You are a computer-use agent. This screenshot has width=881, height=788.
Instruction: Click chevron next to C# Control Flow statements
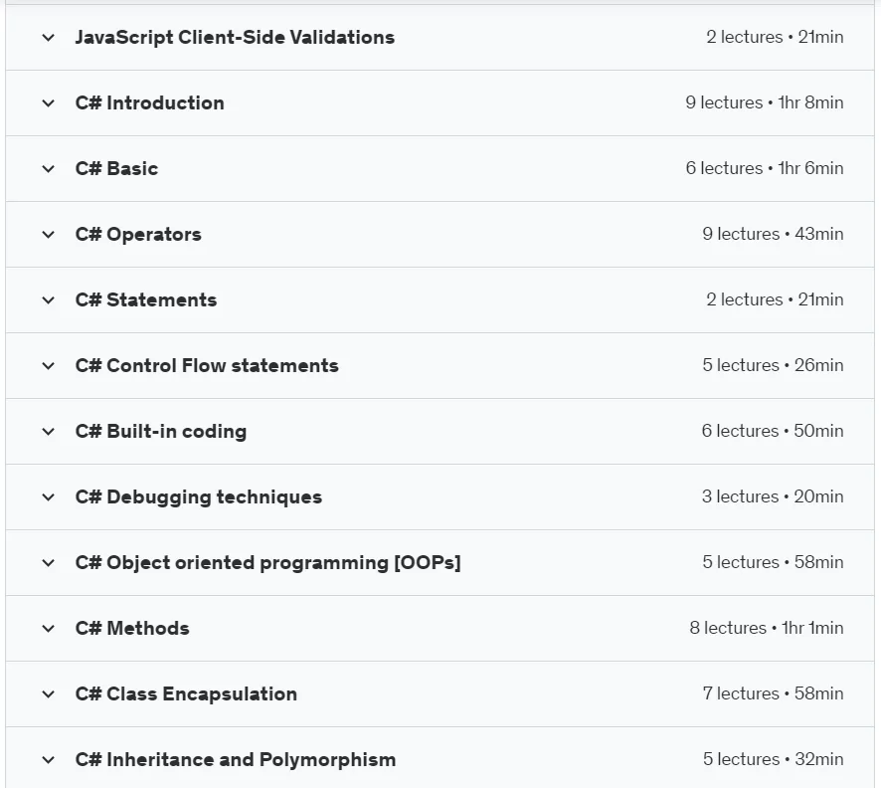(x=49, y=366)
